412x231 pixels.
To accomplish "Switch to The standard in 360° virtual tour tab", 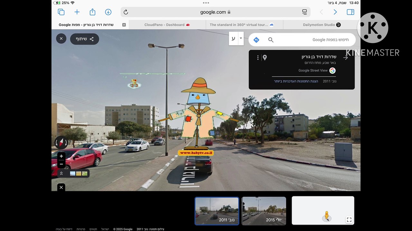I will click(244, 25).
